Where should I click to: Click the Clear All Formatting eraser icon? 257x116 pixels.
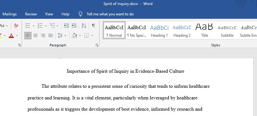point(16,26)
